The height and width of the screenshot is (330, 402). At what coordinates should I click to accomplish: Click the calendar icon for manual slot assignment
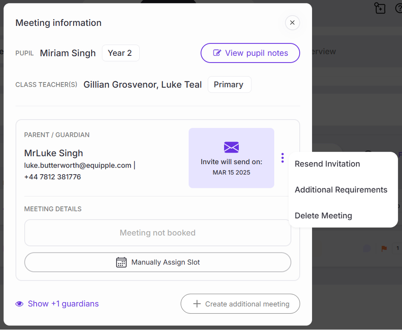pos(121,262)
